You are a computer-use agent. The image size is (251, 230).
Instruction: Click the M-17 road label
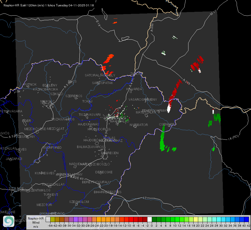[x=213, y=13]
